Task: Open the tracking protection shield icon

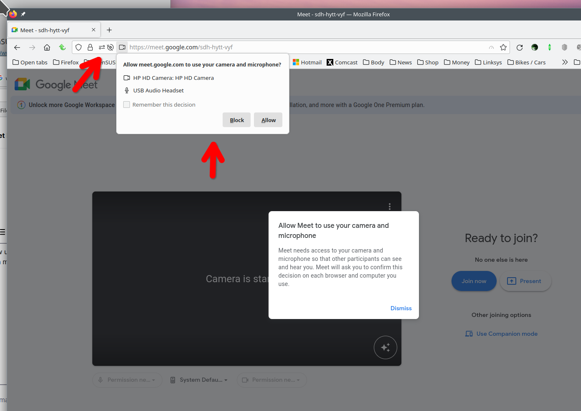Action: pos(79,47)
